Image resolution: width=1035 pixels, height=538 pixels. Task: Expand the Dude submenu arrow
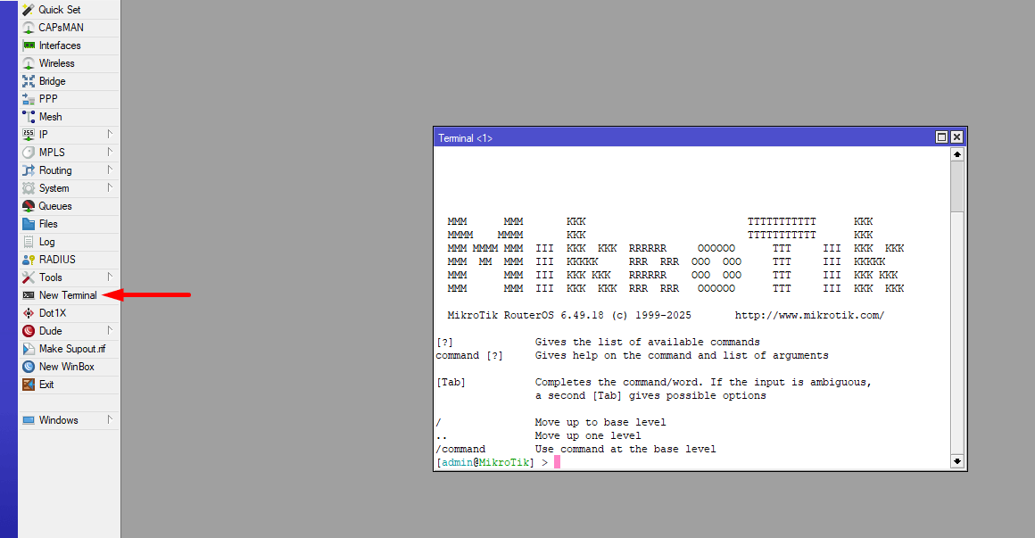click(111, 330)
